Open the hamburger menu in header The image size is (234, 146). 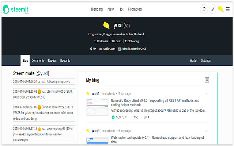click(x=228, y=9)
